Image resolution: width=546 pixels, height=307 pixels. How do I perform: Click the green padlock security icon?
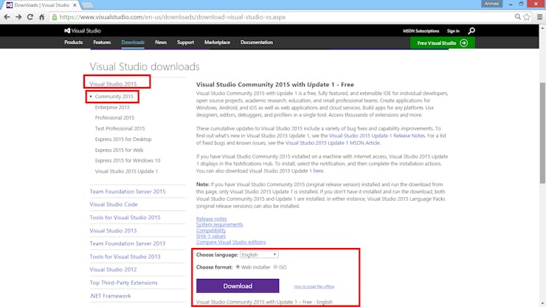tap(55, 17)
